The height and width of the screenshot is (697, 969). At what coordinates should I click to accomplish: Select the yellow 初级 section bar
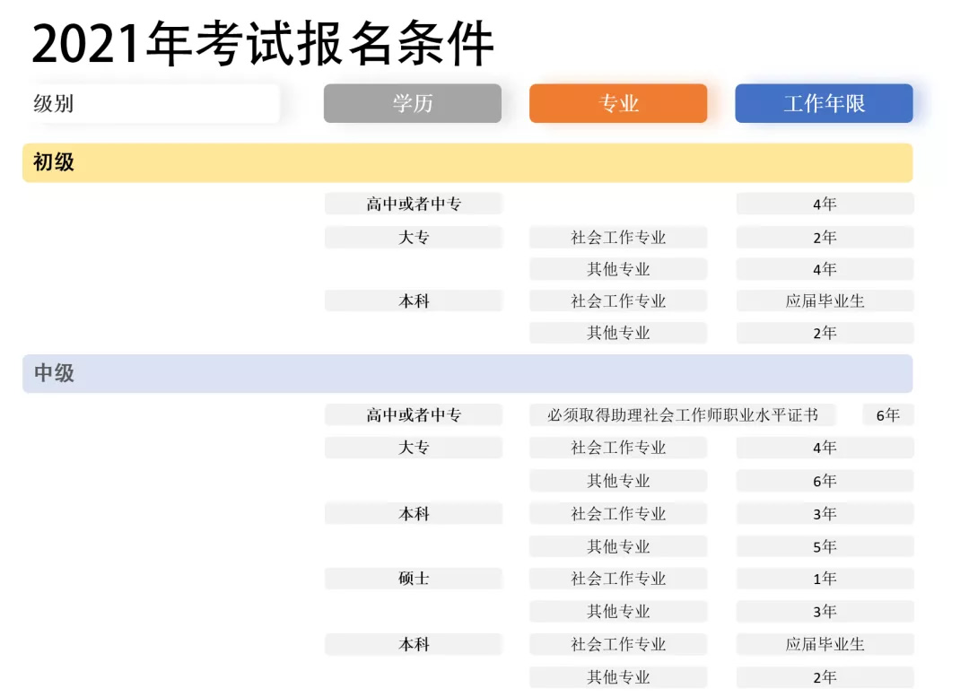pyautogui.click(x=467, y=162)
